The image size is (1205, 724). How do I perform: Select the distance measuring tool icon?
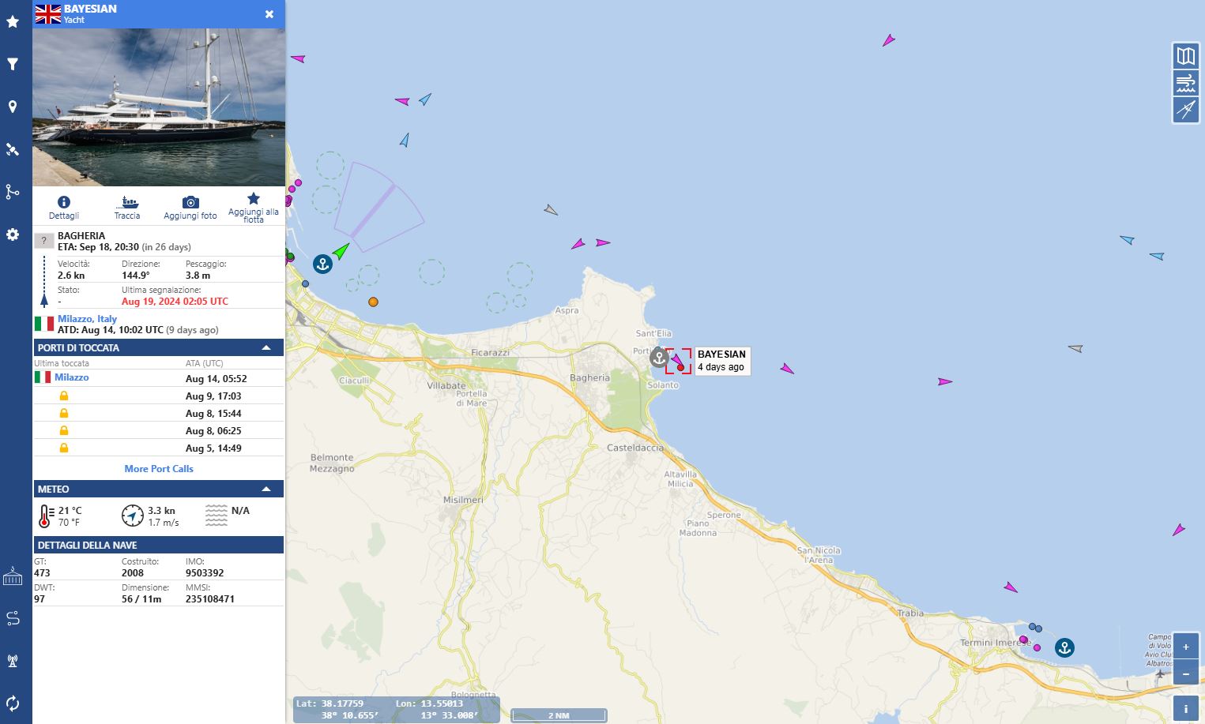1185,110
